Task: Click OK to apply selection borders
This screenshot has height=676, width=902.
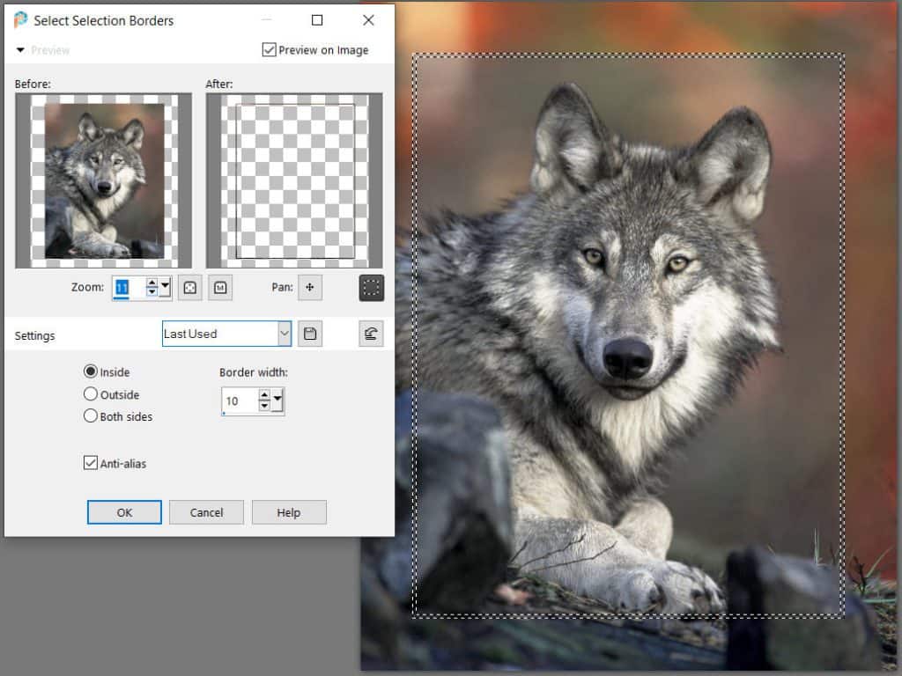Action: point(123,511)
